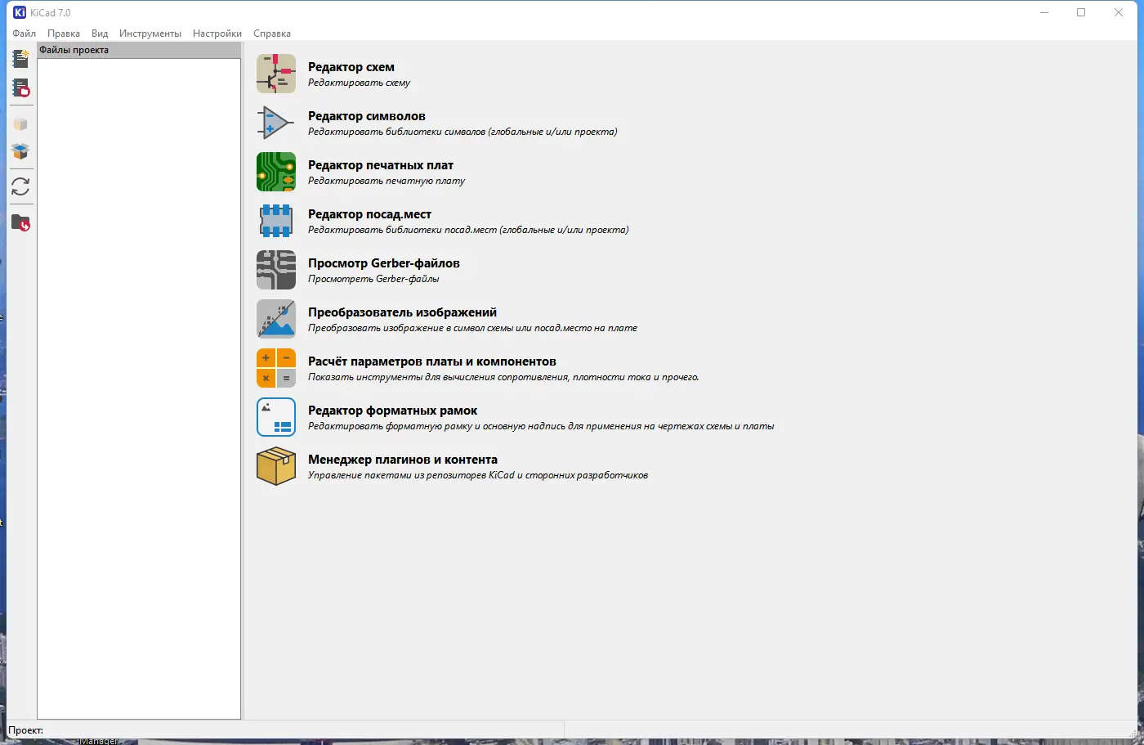Click the 'Редактировать библиотеки посад.мест' description
Viewport: 1144px width, 745px height.
point(468,230)
